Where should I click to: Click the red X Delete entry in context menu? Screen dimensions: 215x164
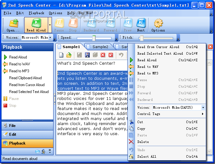167,142
